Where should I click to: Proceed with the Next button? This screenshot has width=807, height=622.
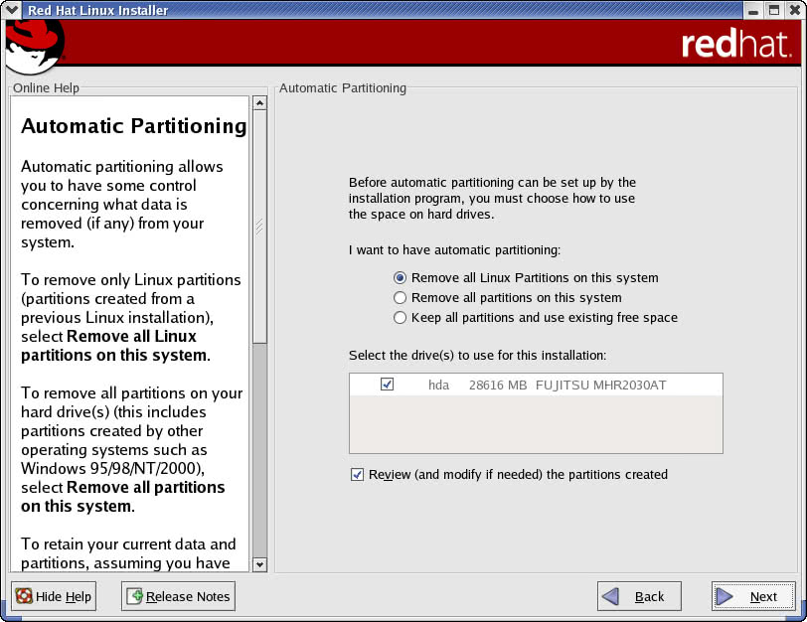click(753, 596)
